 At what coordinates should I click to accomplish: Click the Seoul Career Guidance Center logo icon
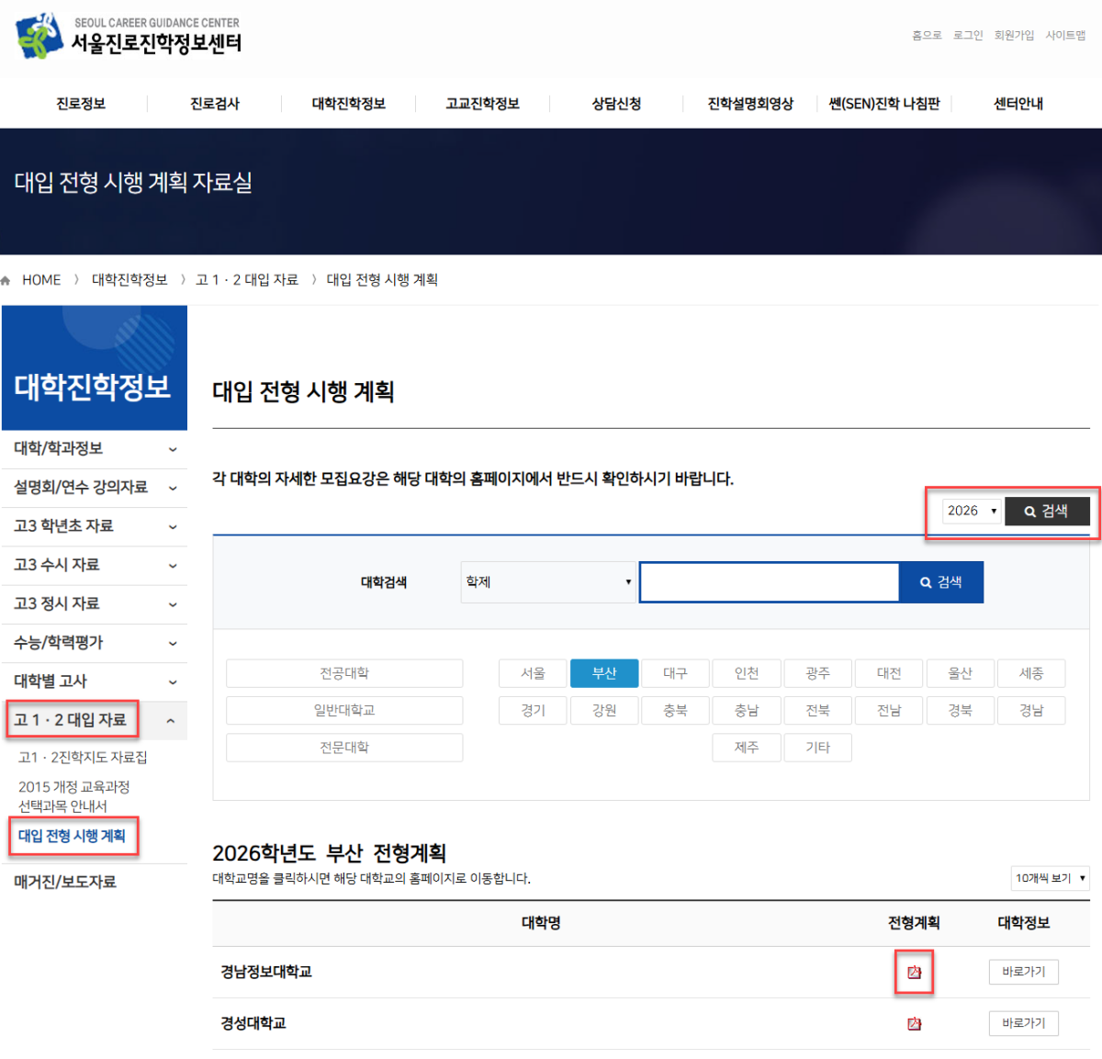point(35,37)
